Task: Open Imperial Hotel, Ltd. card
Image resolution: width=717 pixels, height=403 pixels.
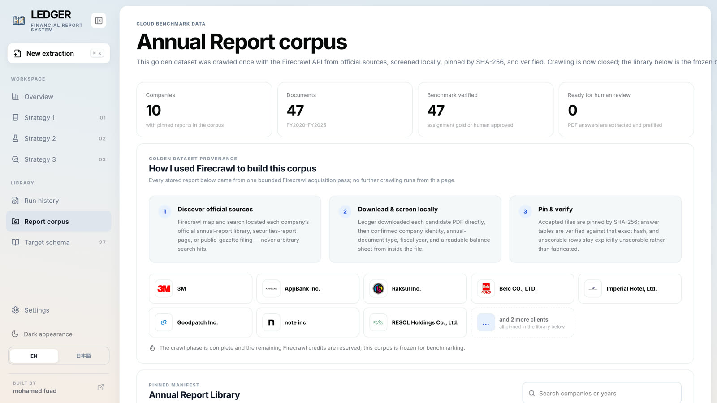Action: 630,289
